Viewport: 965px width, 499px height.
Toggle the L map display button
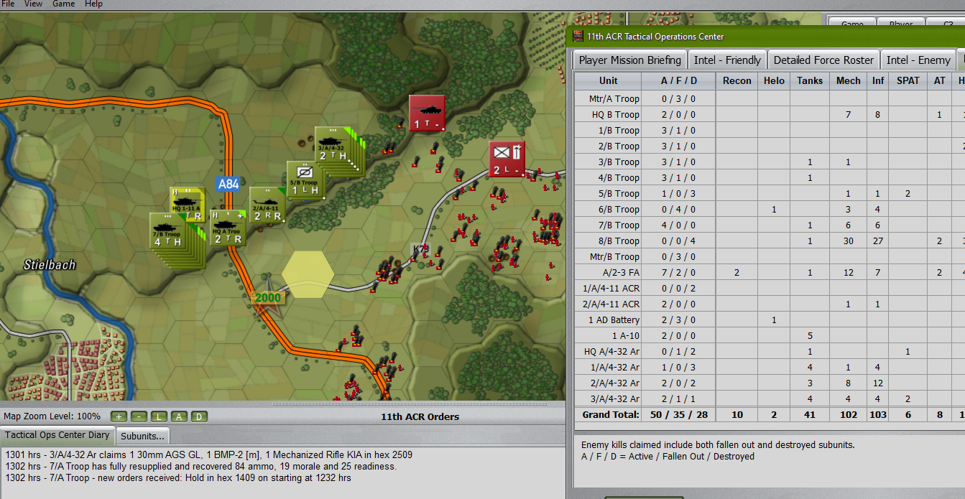159,417
